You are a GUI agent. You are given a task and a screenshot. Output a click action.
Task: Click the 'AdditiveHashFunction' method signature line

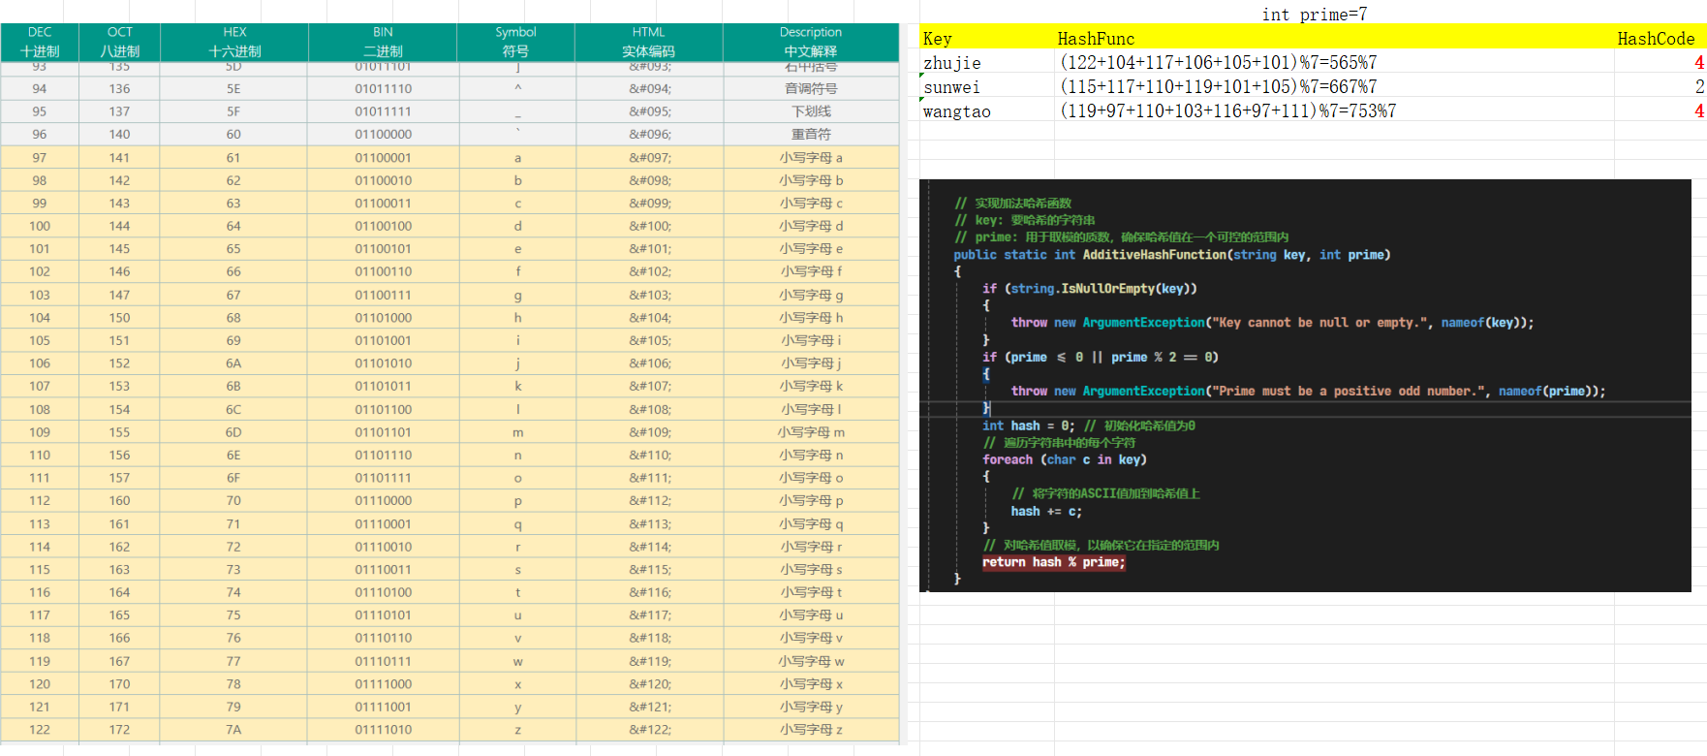point(1172,255)
